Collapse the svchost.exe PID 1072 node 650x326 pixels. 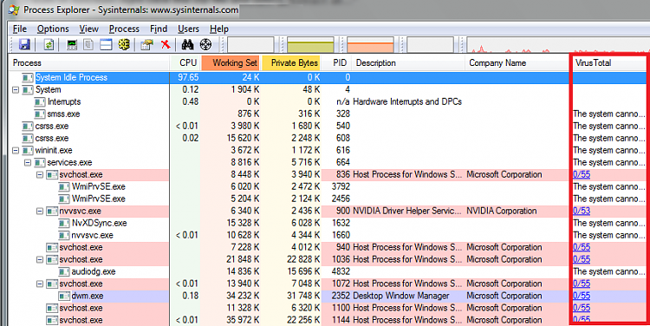pos(40,284)
